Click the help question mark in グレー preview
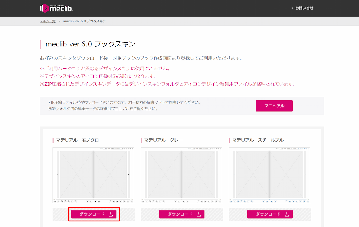The image size is (359, 227). (x=220, y=149)
